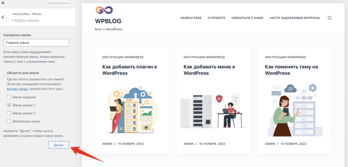Select О проекте in the site navigation
348x167 pixels.
tap(217, 18)
